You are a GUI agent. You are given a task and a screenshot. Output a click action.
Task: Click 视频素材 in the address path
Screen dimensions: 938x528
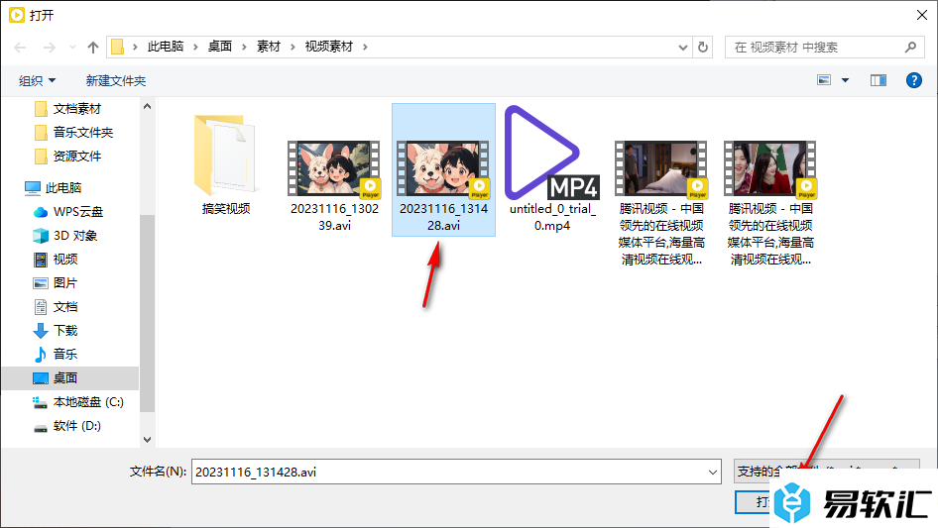(x=328, y=47)
